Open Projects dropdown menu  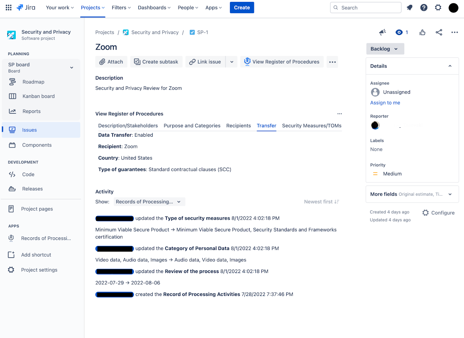coord(93,8)
